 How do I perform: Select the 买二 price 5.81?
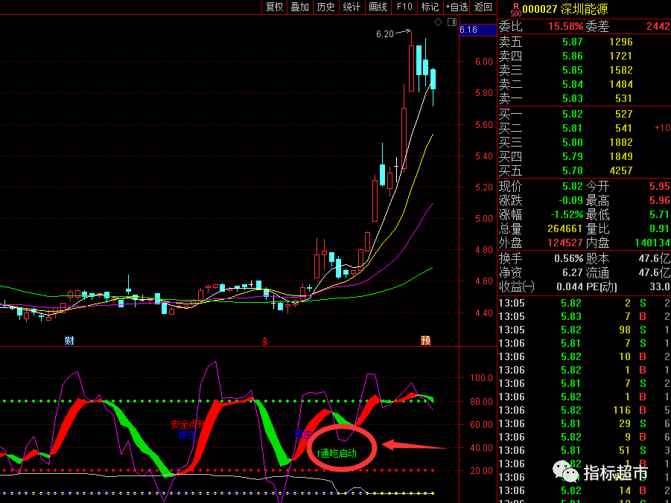(573, 128)
